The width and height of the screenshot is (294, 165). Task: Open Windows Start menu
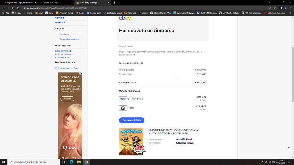tap(4, 162)
